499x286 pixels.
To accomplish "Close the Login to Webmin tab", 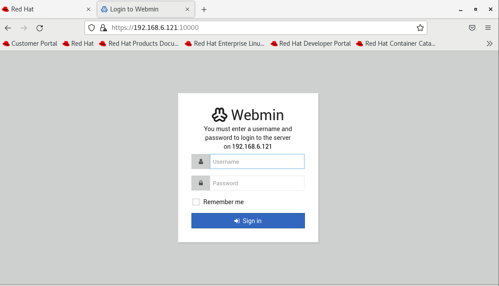I will point(187,9).
